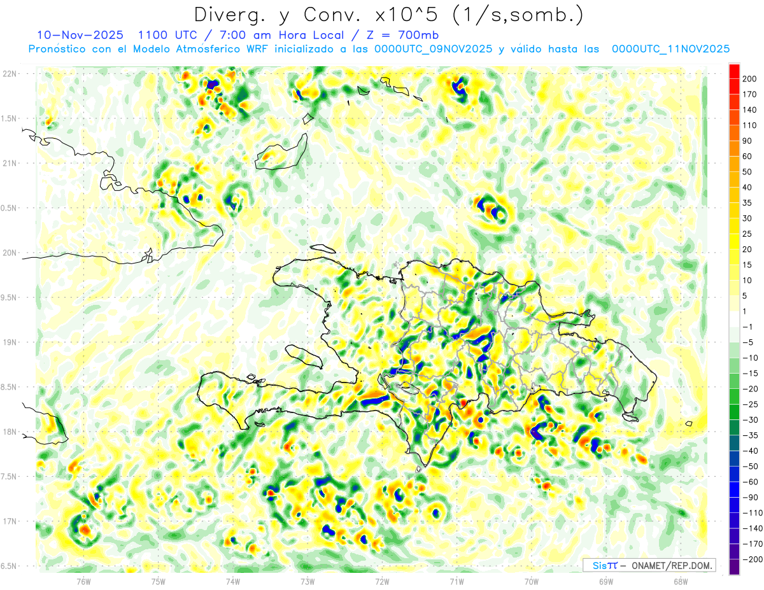764x590 pixels.
Task: Click the initialization time '0000UTC_09NOV2025'
Action: pos(433,48)
